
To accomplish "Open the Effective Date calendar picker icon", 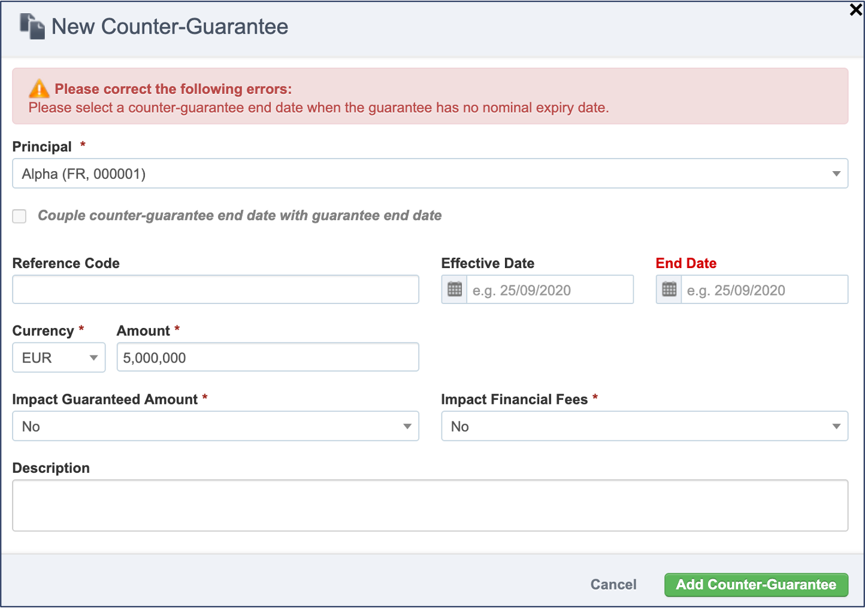I will pyautogui.click(x=455, y=290).
